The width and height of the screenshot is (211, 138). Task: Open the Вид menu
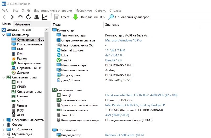click(x=15, y=10)
